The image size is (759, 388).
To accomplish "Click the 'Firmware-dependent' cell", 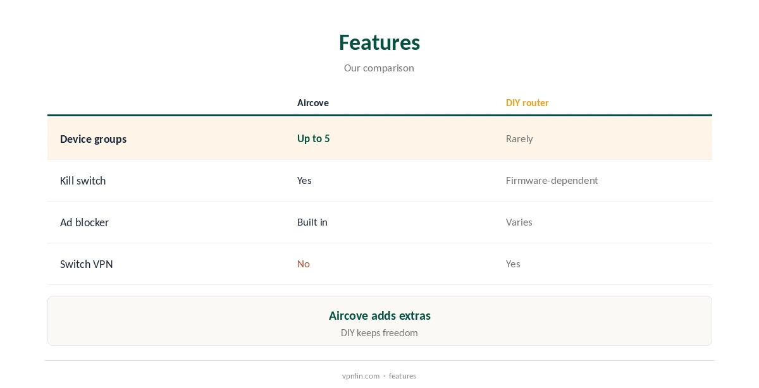I will pyautogui.click(x=552, y=181).
